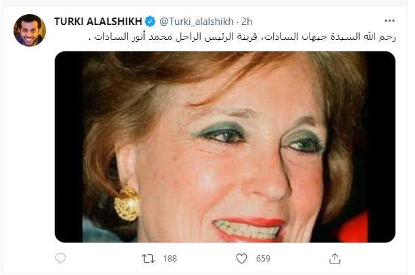Click the 2h timestamp
Viewport: 415px width, 275px height.
click(x=247, y=22)
